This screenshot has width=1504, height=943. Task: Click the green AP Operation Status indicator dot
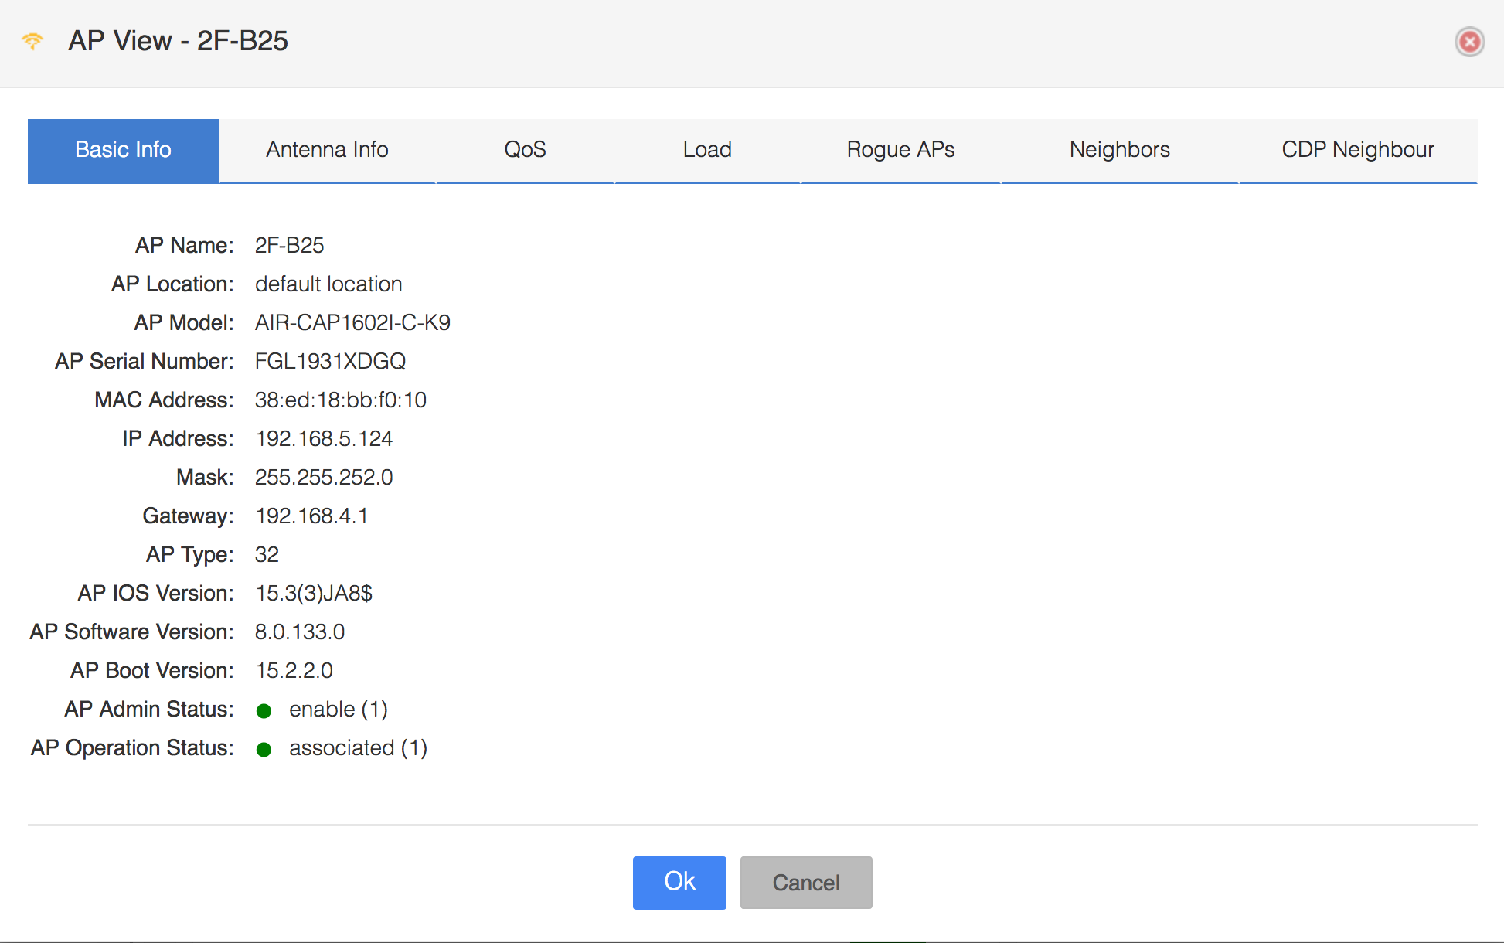(264, 749)
